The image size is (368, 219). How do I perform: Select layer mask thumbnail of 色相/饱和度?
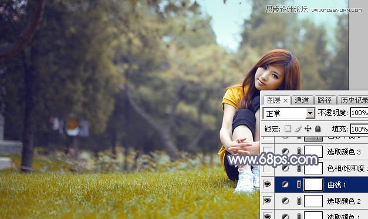[x=313, y=168]
